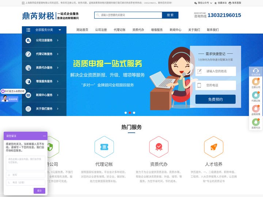Viewport: 263px width, 197px height.
Task: Click the 代理记帐 惠 hexagon icon
Action: pos(104,147)
